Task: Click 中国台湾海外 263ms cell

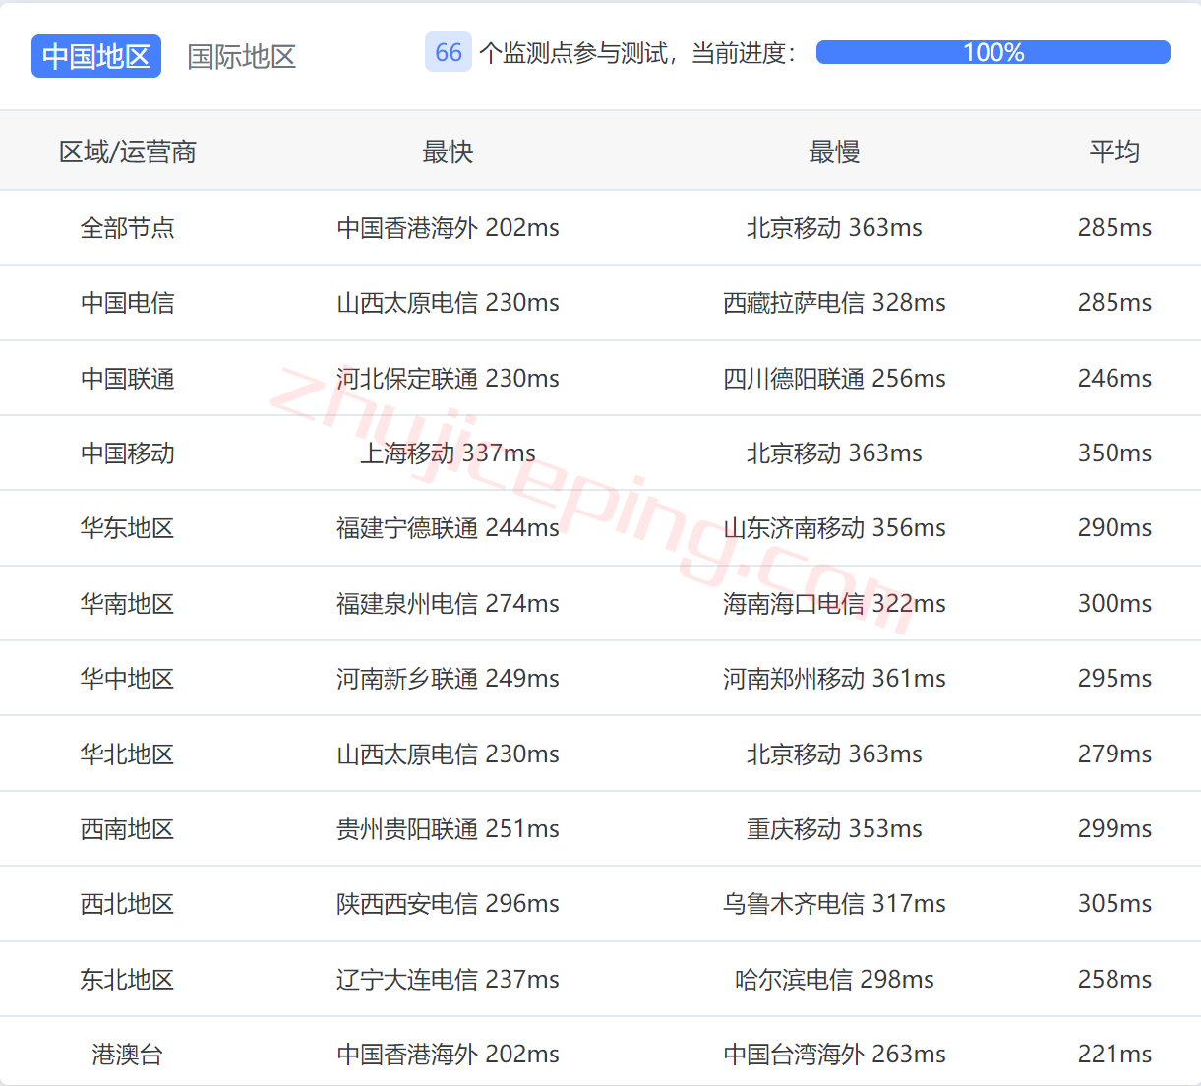Action: pyautogui.click(x=834, y=1055)
